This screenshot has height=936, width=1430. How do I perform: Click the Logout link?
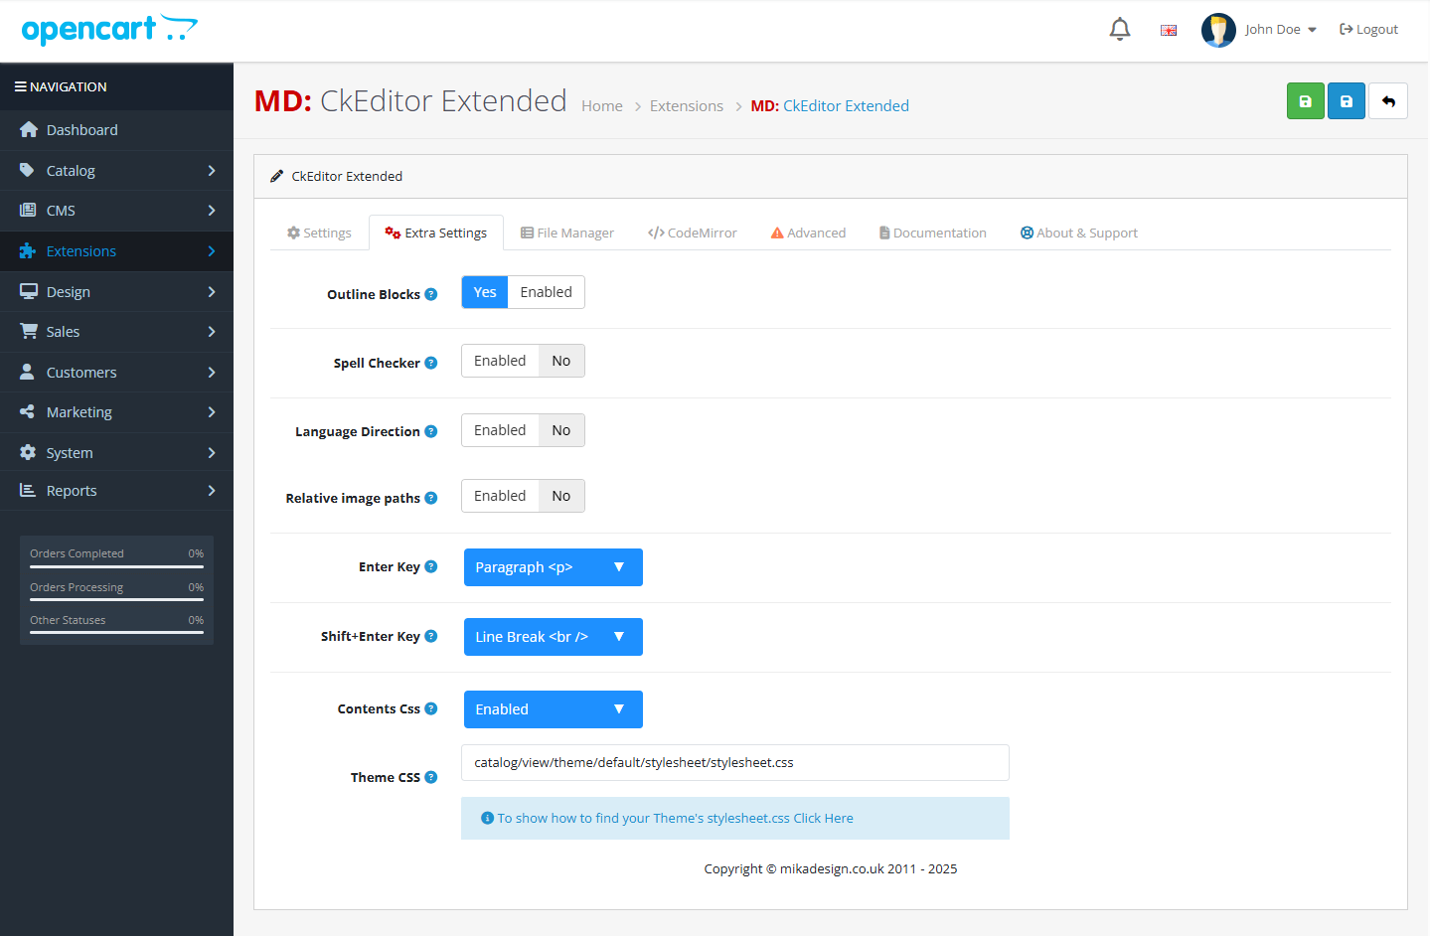pos(1369,30)
